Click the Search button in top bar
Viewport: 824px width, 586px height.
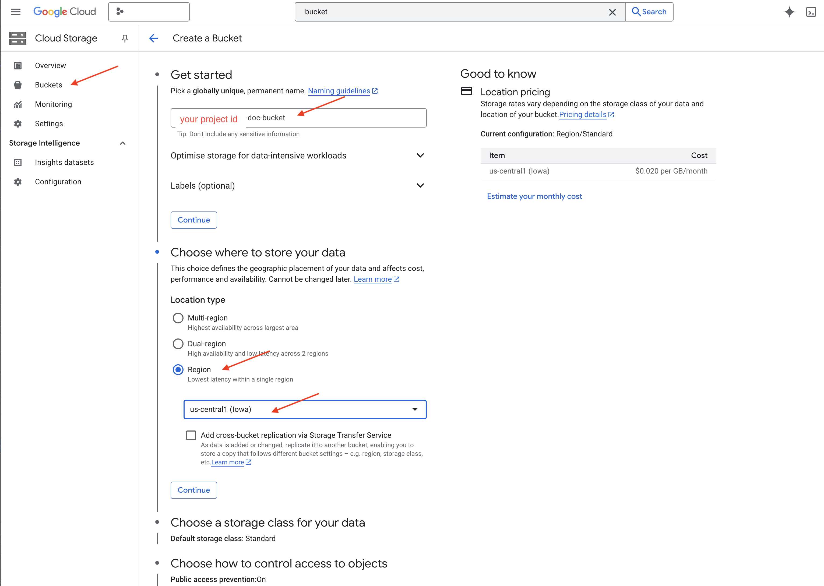tap(649, 12)
